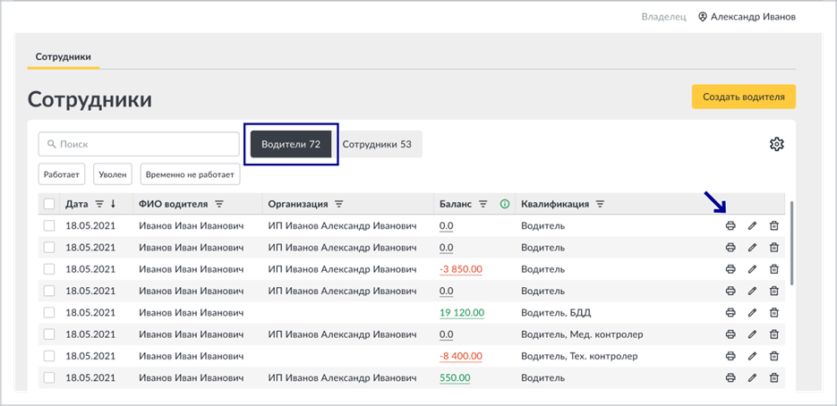Open filter for Организация column
Viewport: 837px width, 406px height.
(x=338, y=204)
